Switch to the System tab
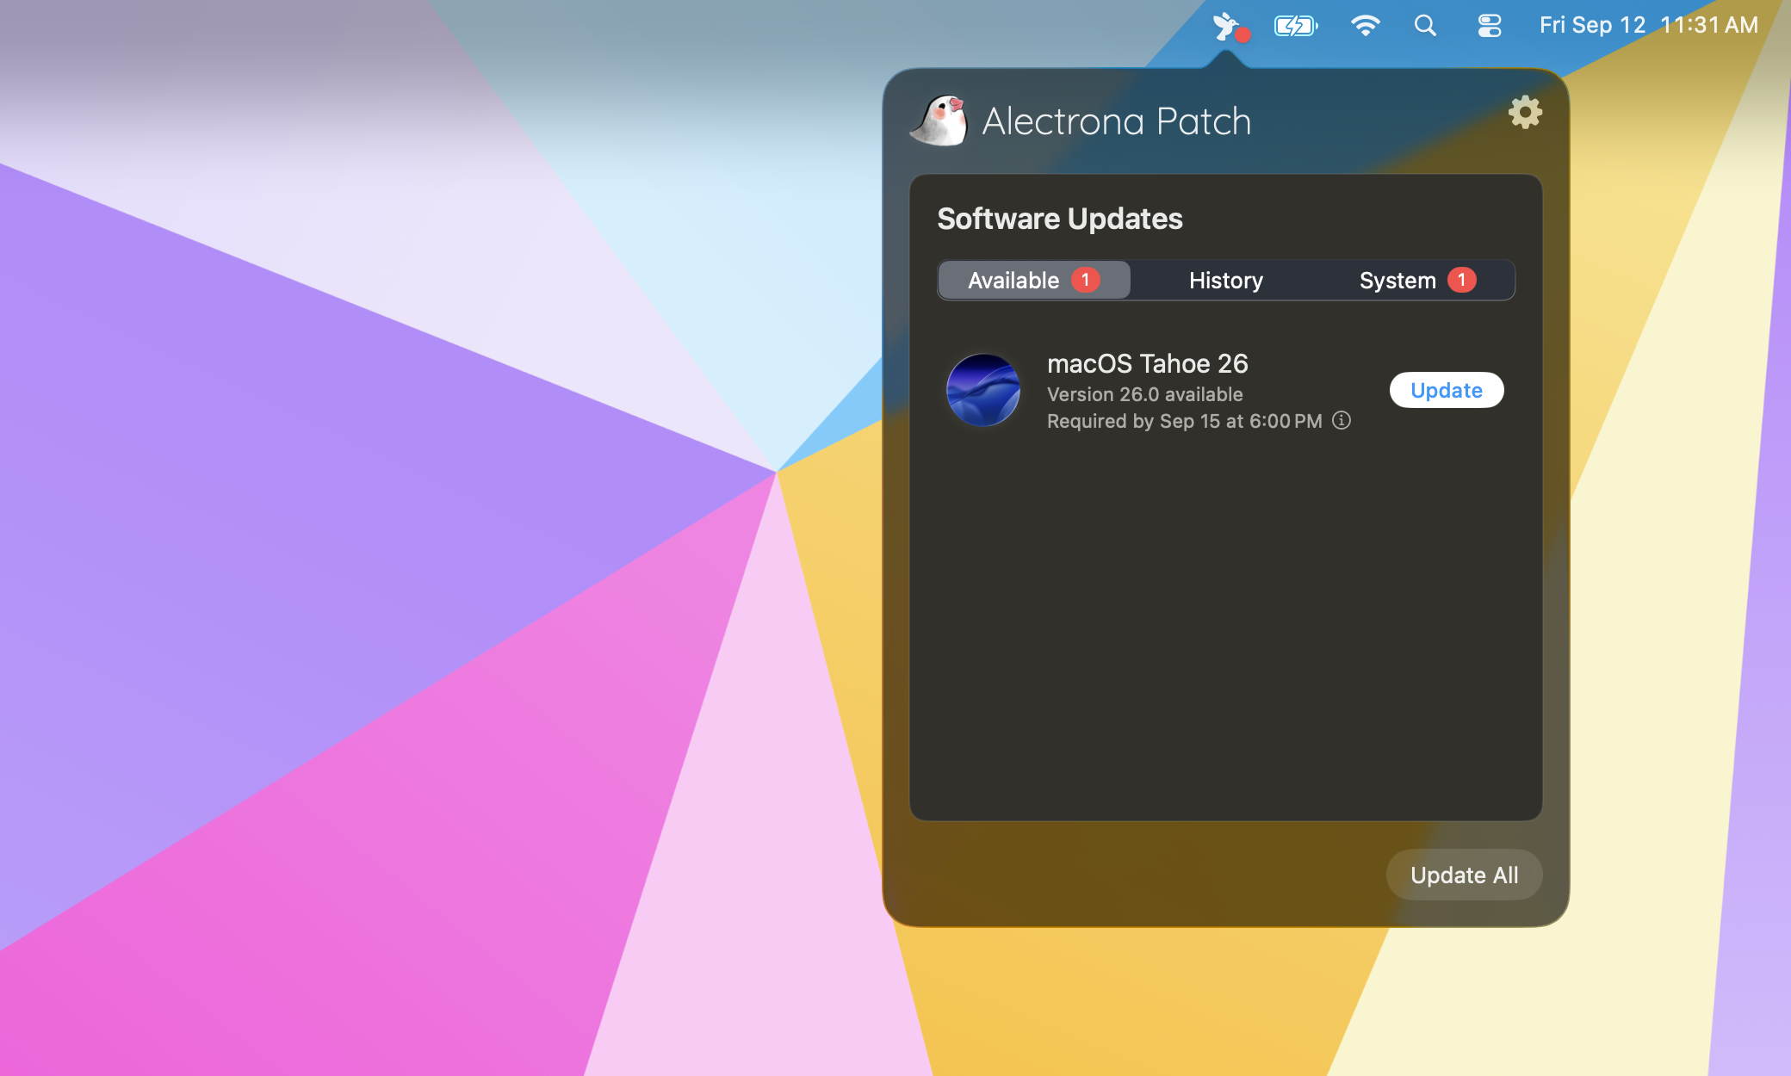The width and height of the screenshot is (1791, 1076). (x=1417, y=281)
